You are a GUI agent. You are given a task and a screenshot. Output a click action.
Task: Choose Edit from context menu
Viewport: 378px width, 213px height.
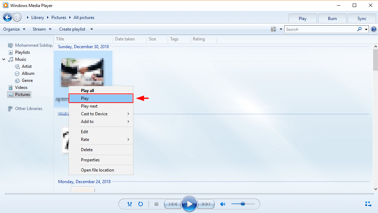coord(101,132)
